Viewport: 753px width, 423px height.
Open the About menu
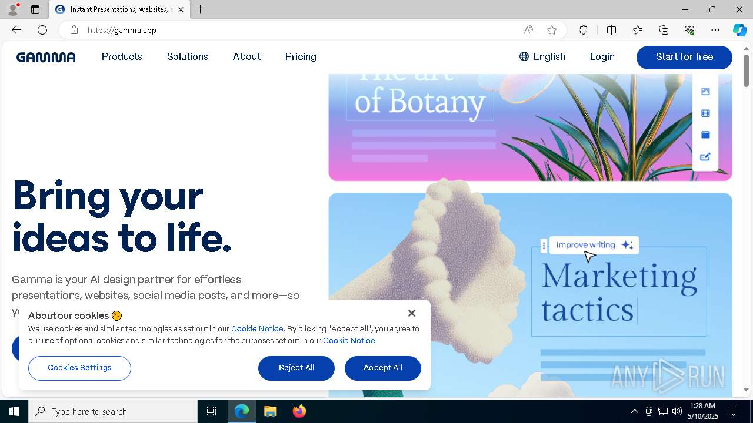click(246, 56)
